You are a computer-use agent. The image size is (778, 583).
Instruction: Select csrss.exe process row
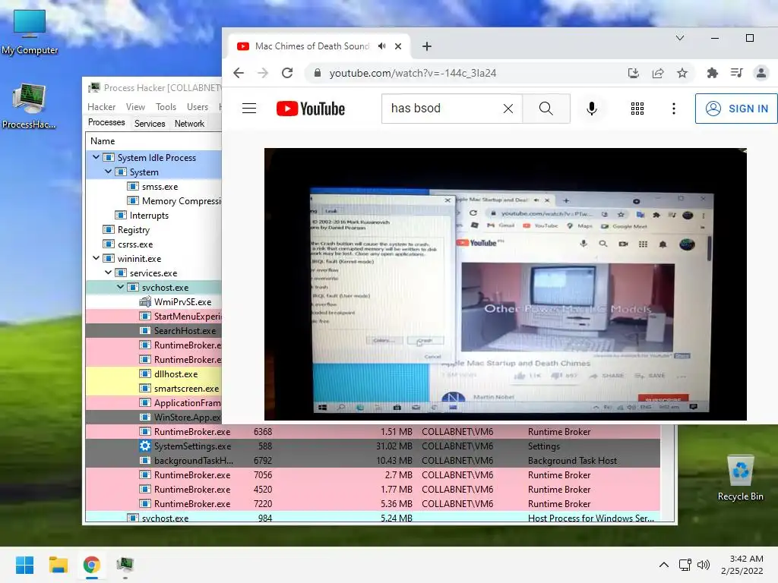(x=153, y=244)
